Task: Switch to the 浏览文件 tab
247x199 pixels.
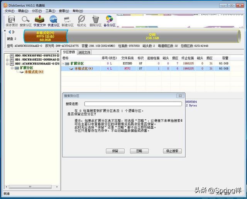Action: tap(84, 52)
